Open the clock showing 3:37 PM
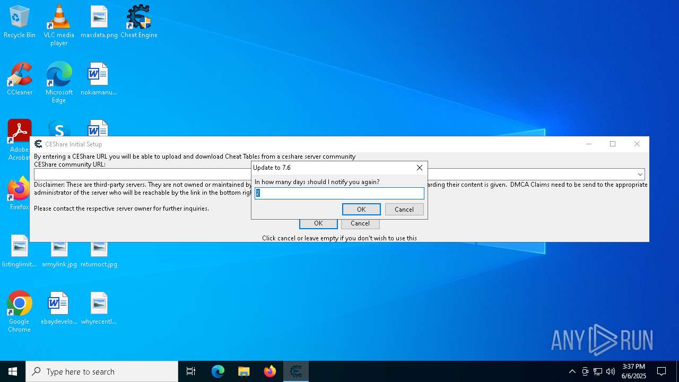This screenshot has height=382, width=679. tap(634, 371)
